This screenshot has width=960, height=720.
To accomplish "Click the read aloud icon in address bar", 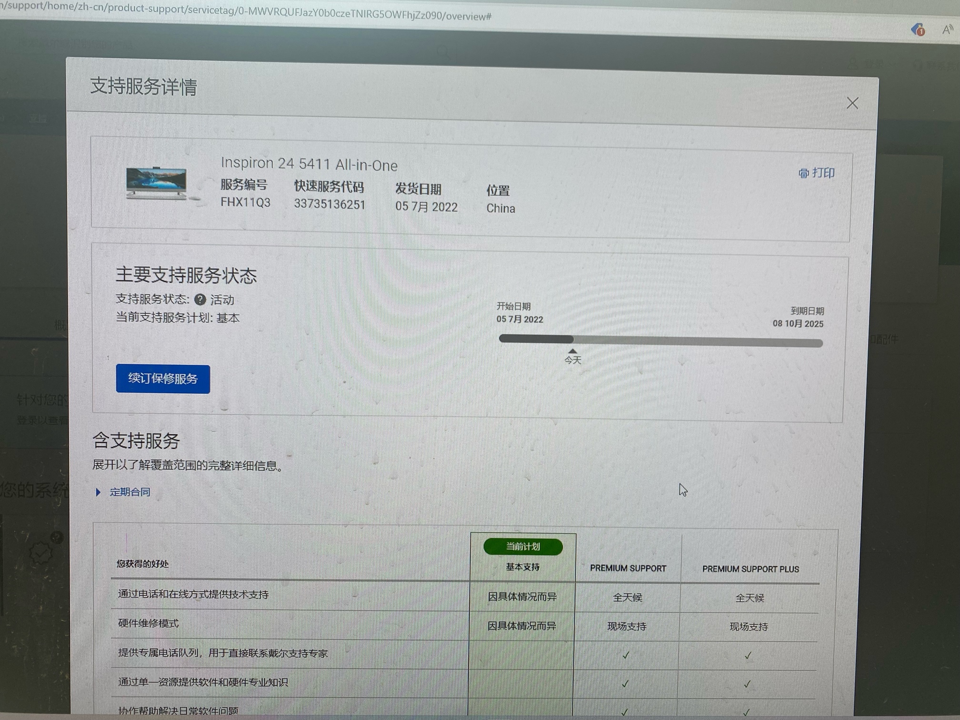I will coord(947,30).
